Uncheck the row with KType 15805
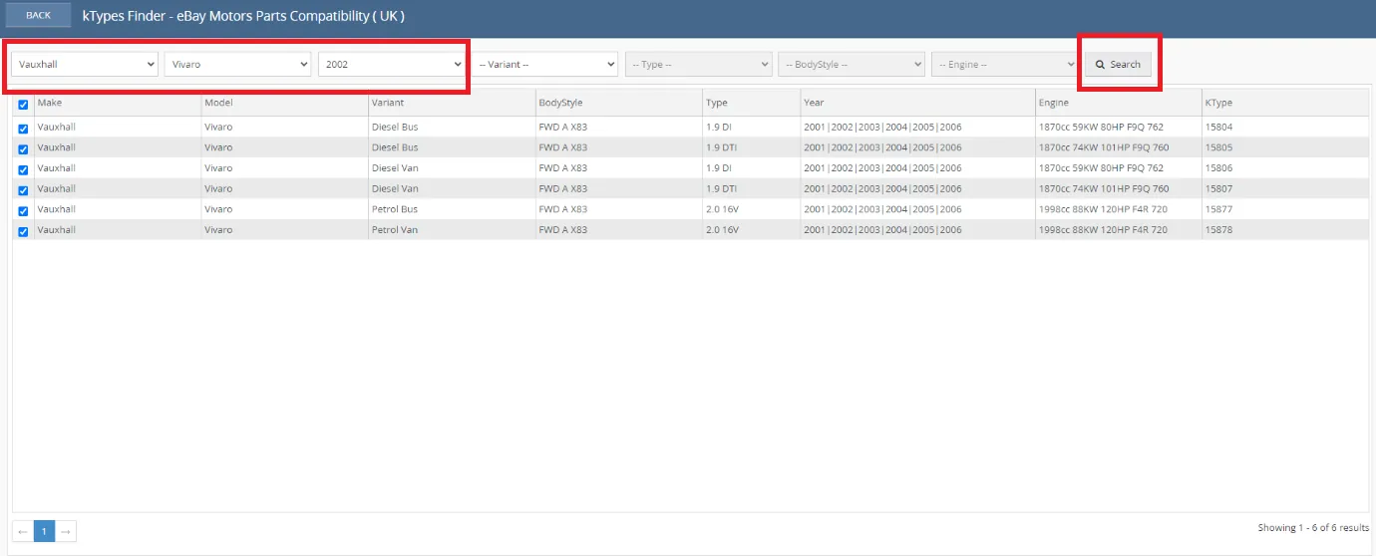The width and height of the screenshot is (1376, 556). (23, 148)
